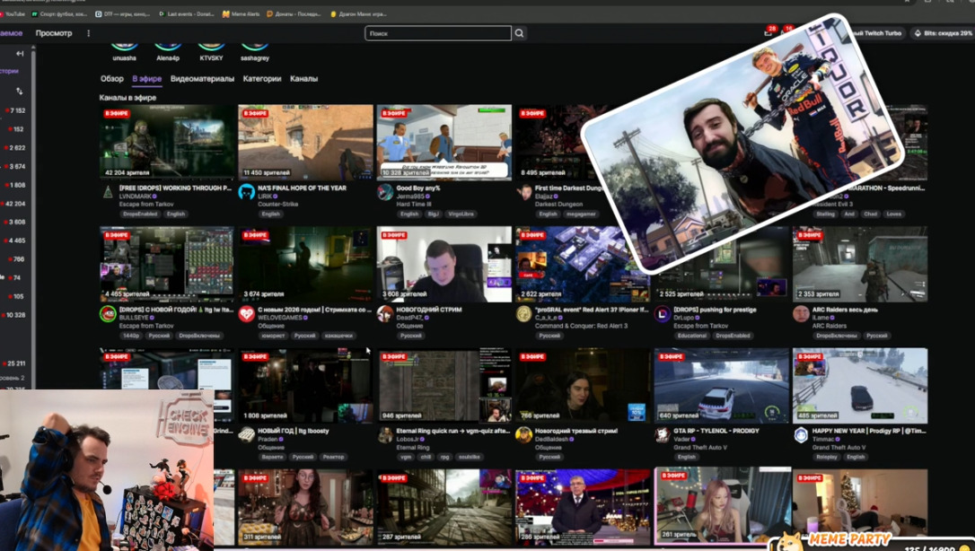The image size is (975, 551).
Task: Switch to the Видеоматериалы tab
Action: (x=202, y=79)
